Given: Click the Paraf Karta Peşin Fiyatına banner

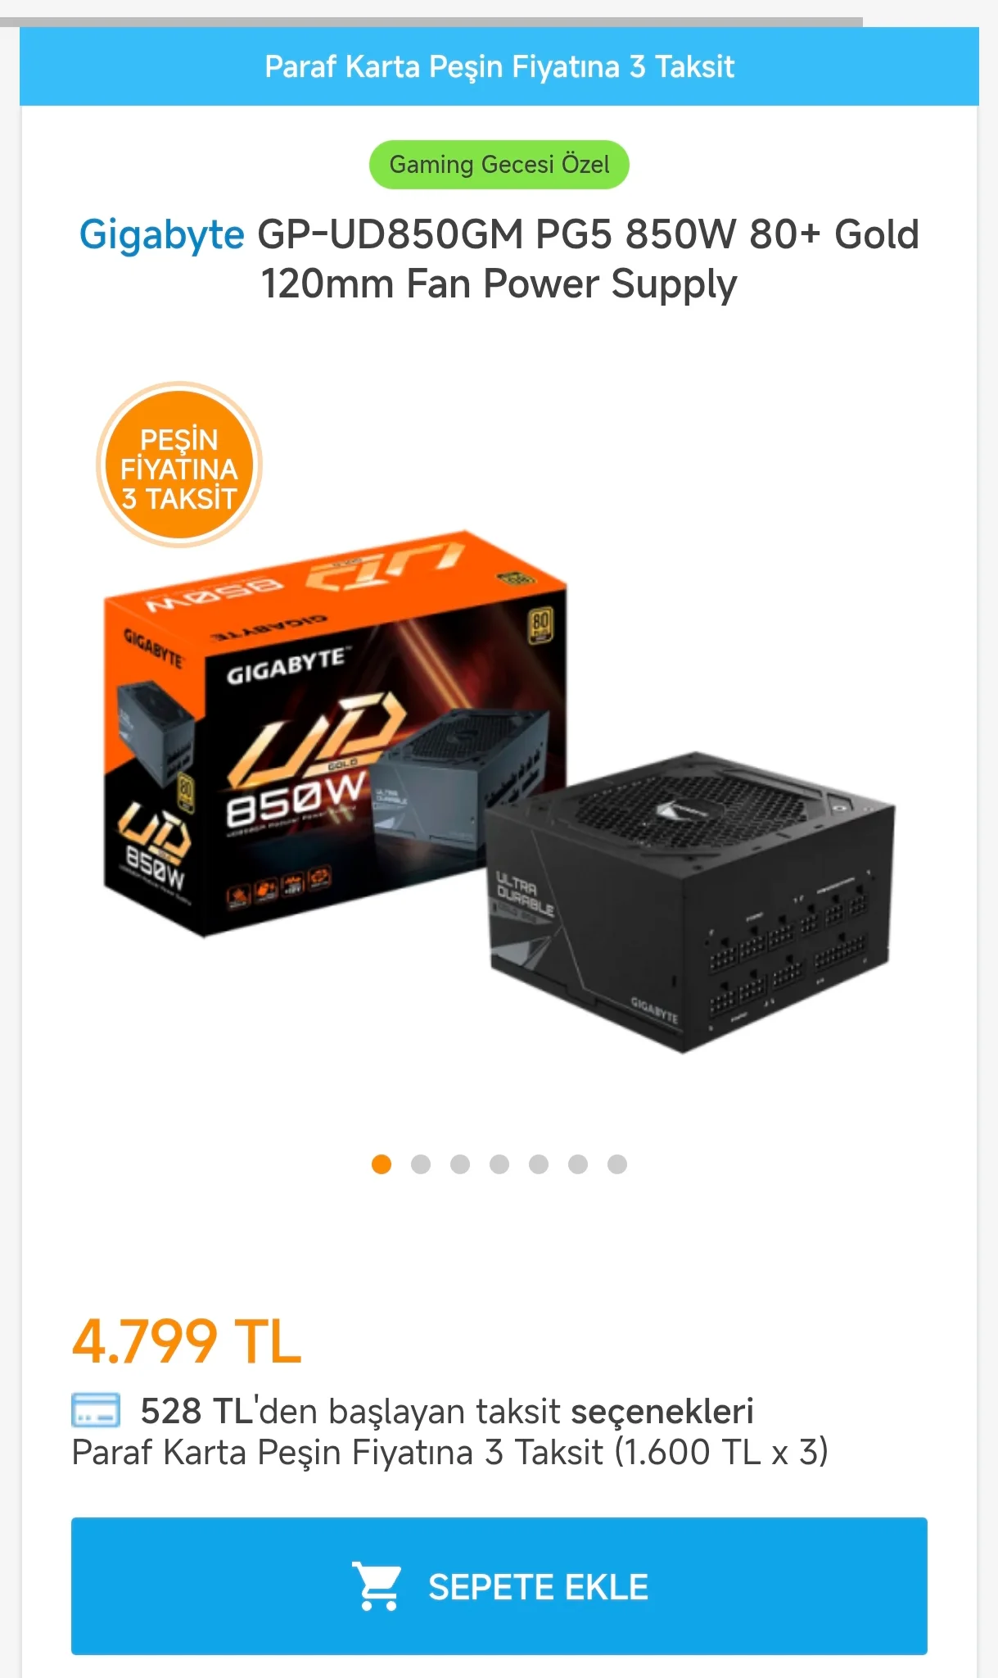Looking at the screenshot, I should 499,66.
